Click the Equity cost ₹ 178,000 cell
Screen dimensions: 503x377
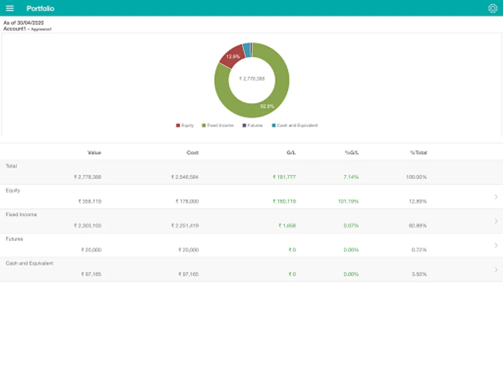coord(187,201)
